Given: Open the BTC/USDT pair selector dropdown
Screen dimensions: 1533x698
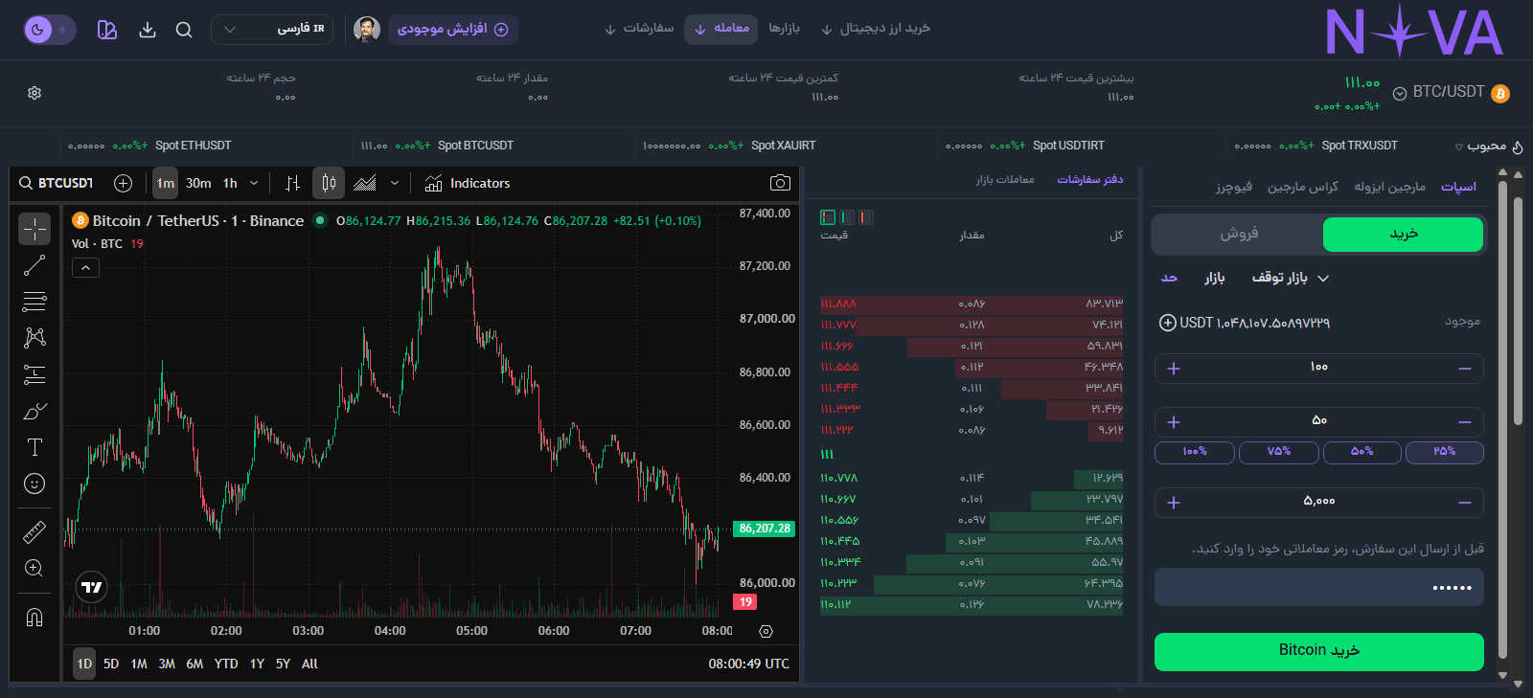Looking at the screenshot, I should click(x=1400, y=93).
